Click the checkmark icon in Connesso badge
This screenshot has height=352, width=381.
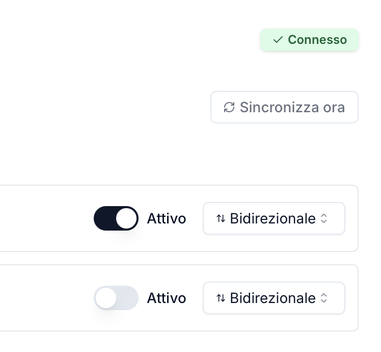pyautogui.click(x=278, y=40)
